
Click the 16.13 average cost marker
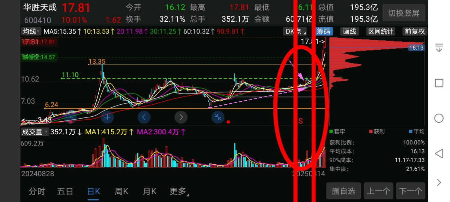point(416,48)
